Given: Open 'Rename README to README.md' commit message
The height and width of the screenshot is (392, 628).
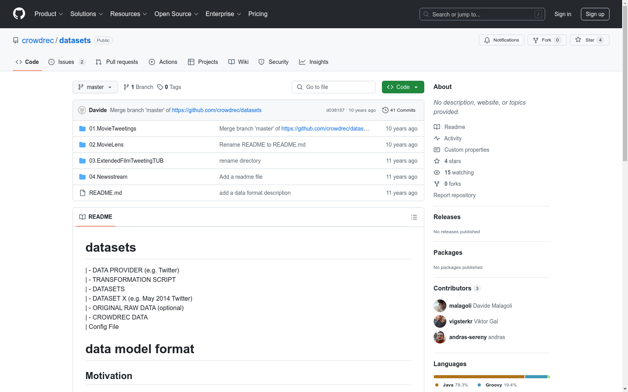Looking at the screenshot, I should pyautogui.click(x=262, y=145).
